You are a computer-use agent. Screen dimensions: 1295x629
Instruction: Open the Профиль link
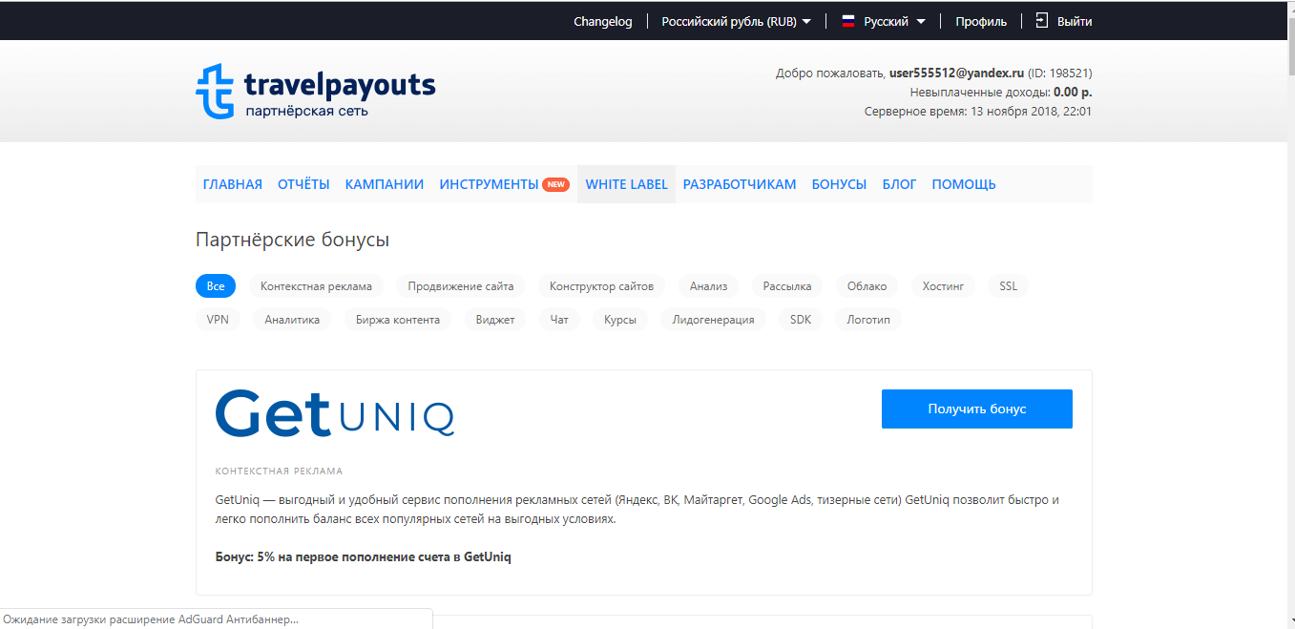pyautogui.click(x=981, y=21)
